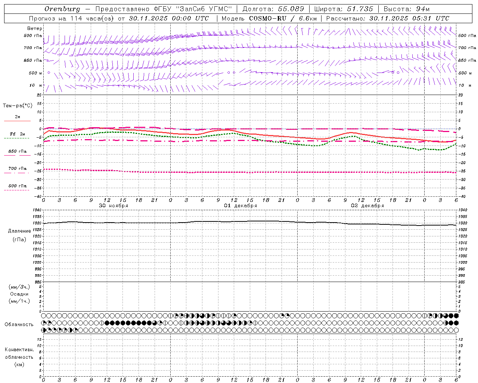Click the '(мм/3ч.)' precipitation unit label

19,287
